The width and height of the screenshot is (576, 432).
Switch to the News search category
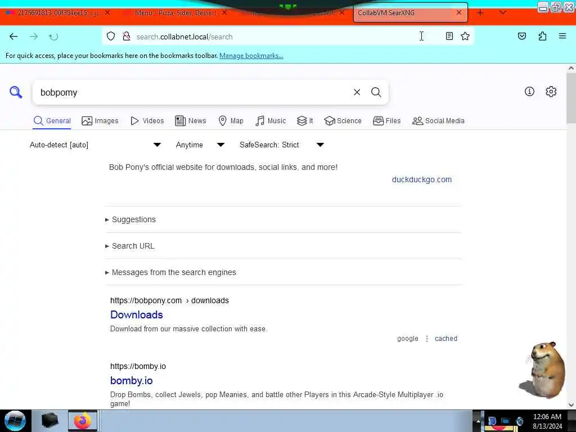pyautogui.click(x=191, y=121)
